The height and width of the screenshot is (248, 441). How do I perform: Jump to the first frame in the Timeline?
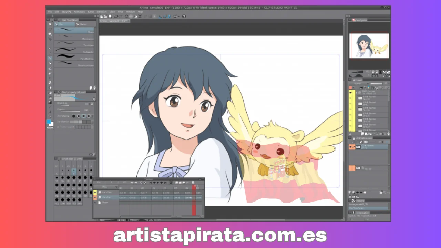[x=151, y=183]
